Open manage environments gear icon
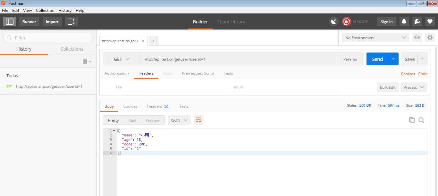438x196 pixels. coord(430,37)
